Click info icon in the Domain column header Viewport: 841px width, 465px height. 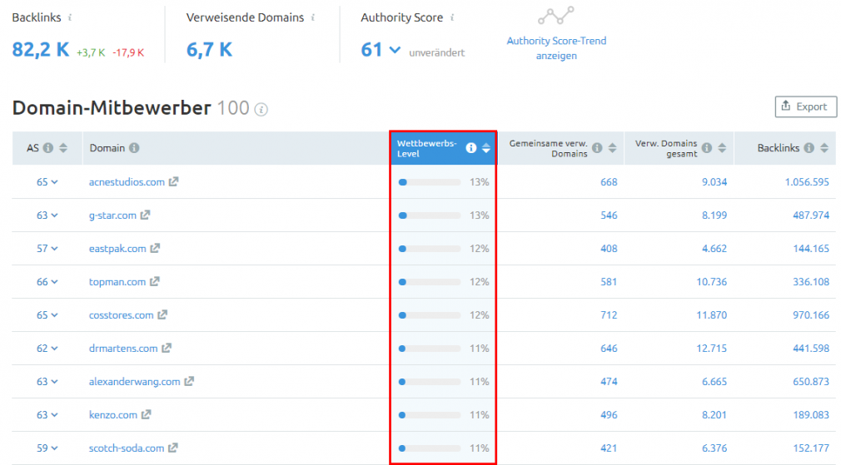134,148
